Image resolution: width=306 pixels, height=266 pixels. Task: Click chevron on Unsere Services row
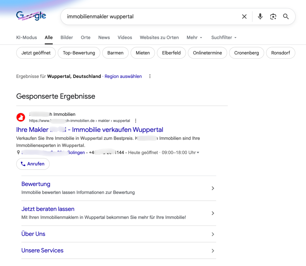coord(213,251)
